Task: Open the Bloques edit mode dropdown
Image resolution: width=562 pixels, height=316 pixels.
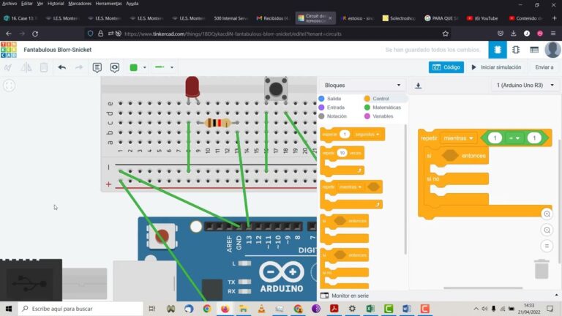Action: point(362,86)
